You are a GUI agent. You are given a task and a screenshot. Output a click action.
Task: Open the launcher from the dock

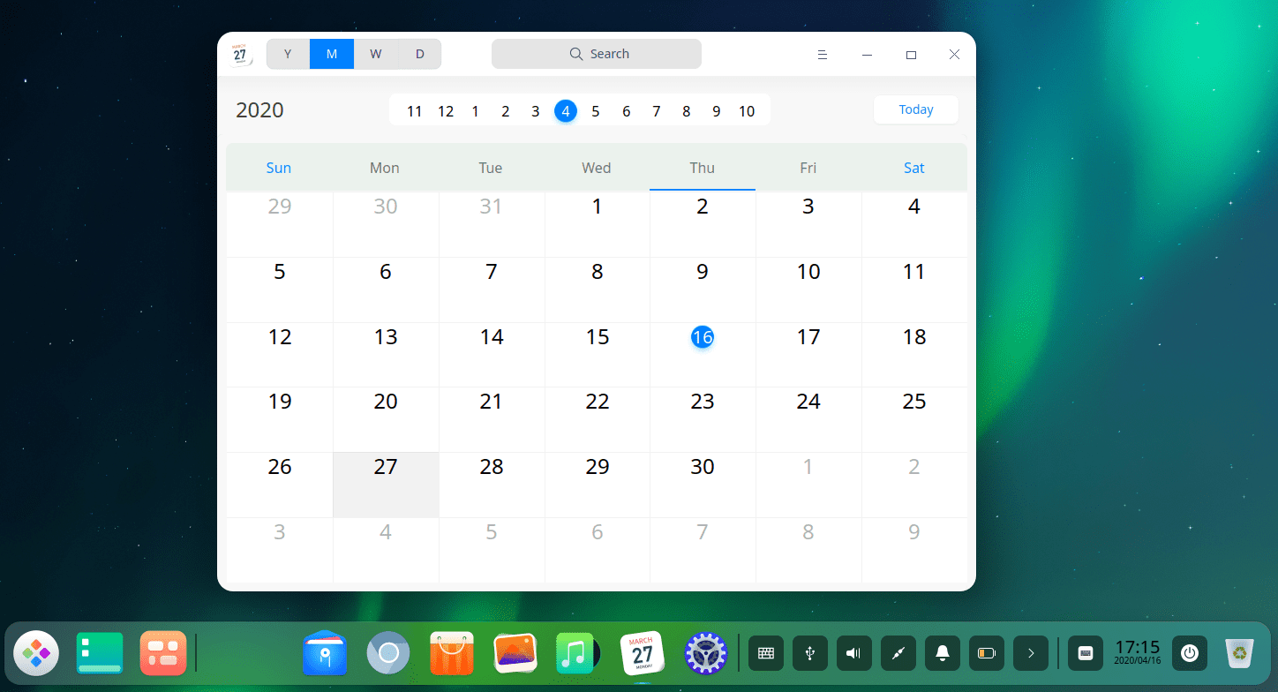point(36,654)
